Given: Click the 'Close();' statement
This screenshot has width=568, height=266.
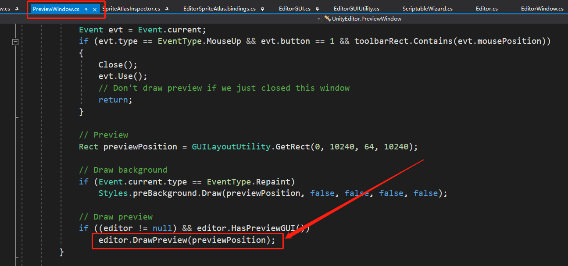Looking at the screenshot, I should coord(118,64).
